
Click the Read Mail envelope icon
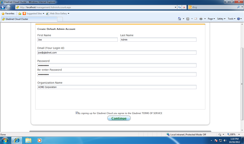tap(196, 19)
